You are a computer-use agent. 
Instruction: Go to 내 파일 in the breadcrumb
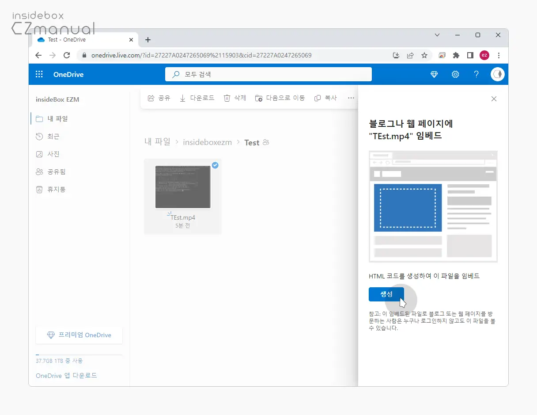coord(157,142)
